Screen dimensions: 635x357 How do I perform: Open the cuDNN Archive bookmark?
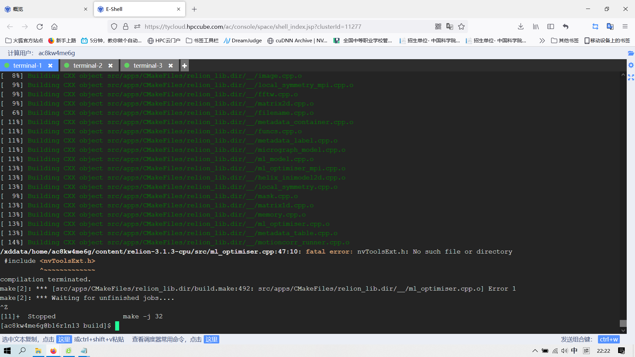pos(297,41)
